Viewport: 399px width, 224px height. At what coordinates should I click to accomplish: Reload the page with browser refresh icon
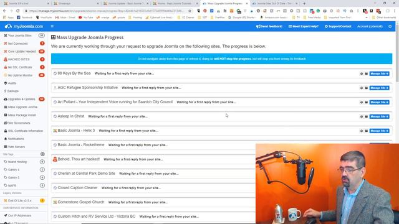point(18,11)
